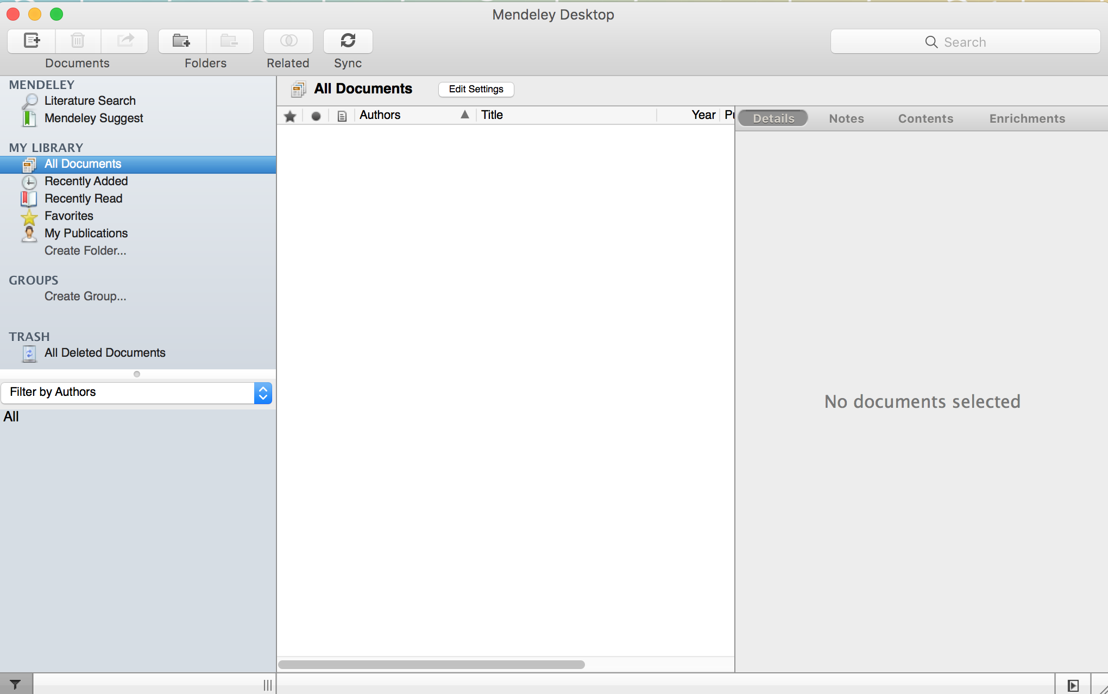The image size is (1108, 694).
Task: Switch to the Notes tab
Action: (x=846, y=118)
